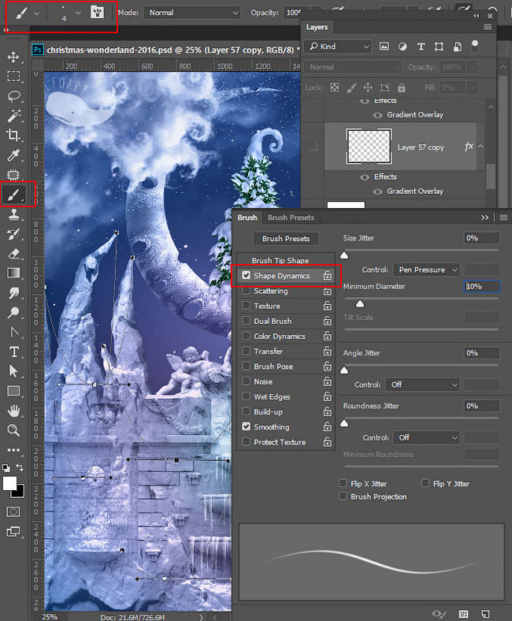Viewport: 512px width, 621px height.
Task: Select the Pen tool
Action: click(x=14, y=333)
